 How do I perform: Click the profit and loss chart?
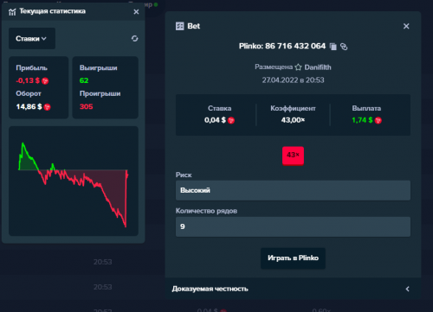[x=74, y=181]
